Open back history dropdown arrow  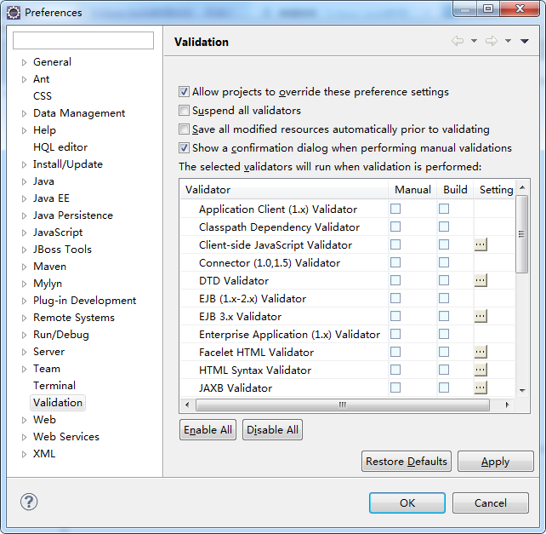[x=474, y=41]
